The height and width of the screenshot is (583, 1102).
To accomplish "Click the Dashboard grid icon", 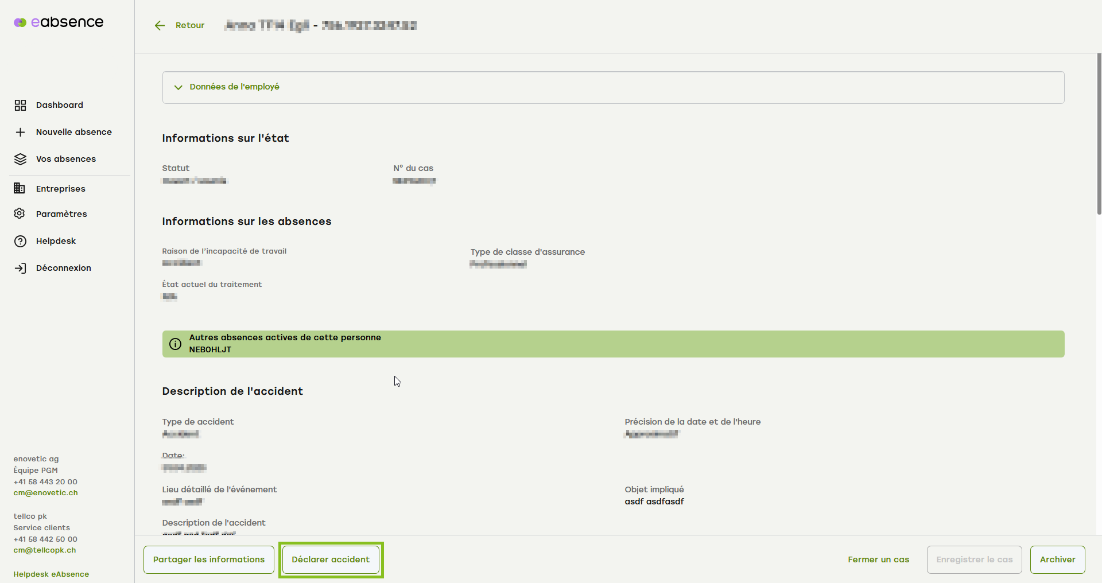I will coord(20,105).
